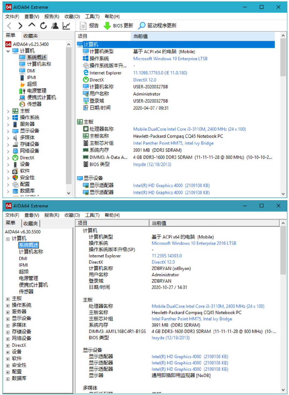Click the 报告 report icon in the v6.25 toolbar
Image resolution: width=289 pixels, height=395 pixels.
point(83,26)
